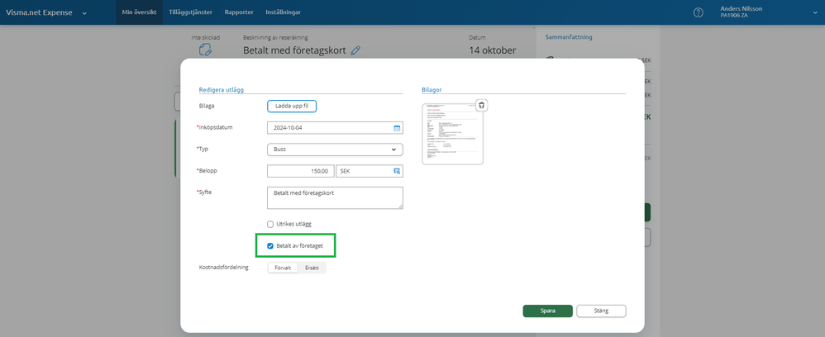Image resolution: width=825 pixels, height=337 pixels.
Task: Click the not-sent status document icon
Action: point(206,50)
